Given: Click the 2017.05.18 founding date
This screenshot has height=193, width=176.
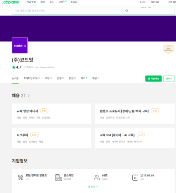Looking at the screenshot, I should 147,176.
